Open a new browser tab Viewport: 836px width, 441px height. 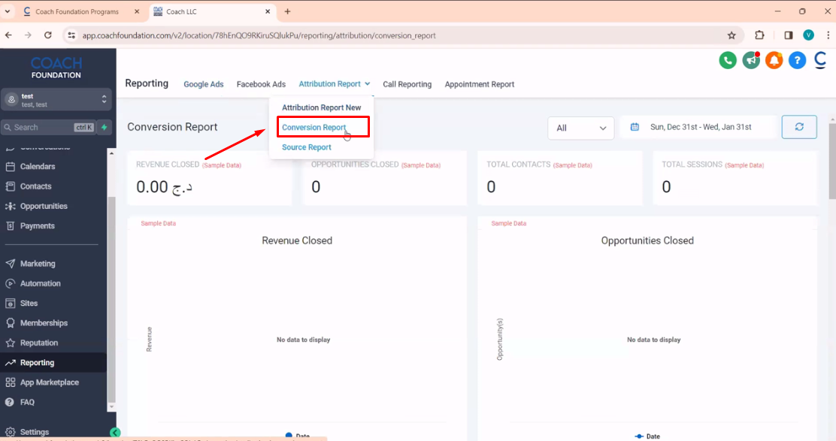click(x=287, y=11)
